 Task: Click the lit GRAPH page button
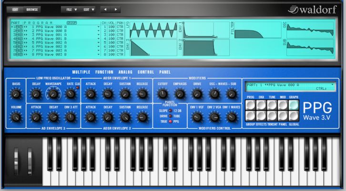point(294,105)
